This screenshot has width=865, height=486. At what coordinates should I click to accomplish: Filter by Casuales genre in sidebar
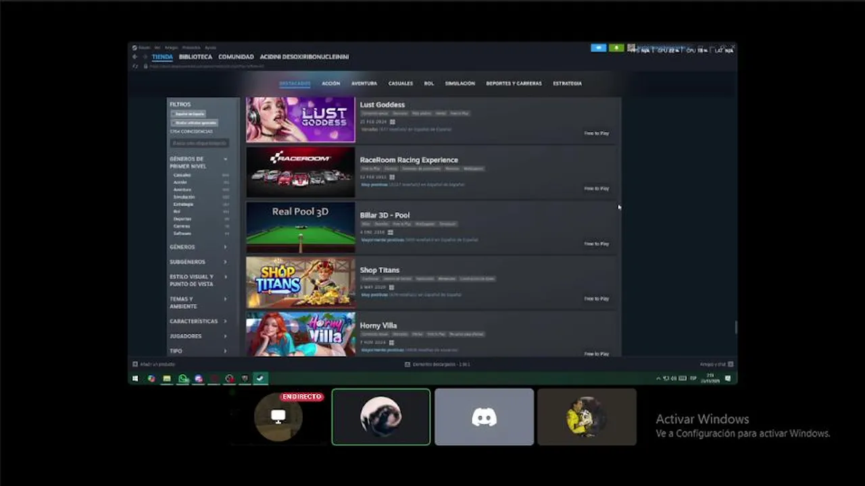(x=182, y=175)
